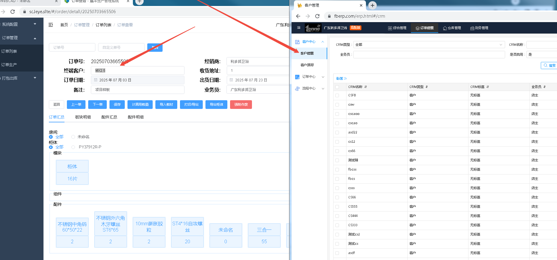This screenshot has width=557, height=260.
Task: Open the CRM类型 dropdown
Action: click(x=429, y=45)
